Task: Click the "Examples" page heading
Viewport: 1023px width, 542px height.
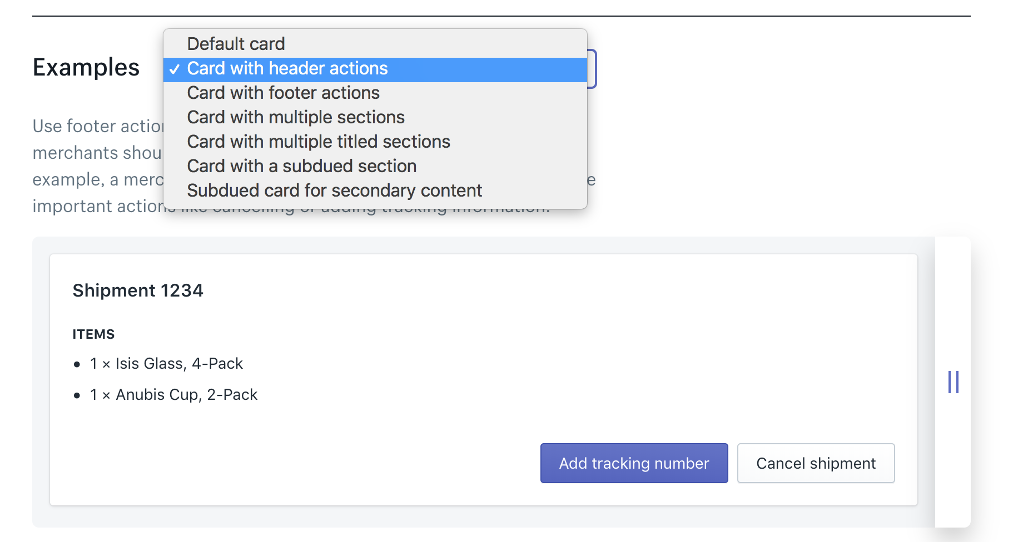Action: coord(86,67)
